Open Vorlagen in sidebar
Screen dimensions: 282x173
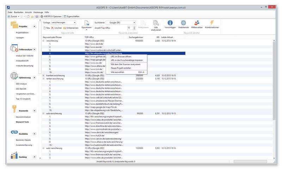pyautogui.click(x=20, y=38)
